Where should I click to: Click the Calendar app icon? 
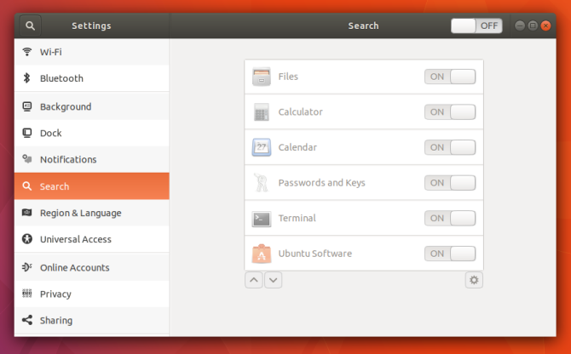coord(261,147)
